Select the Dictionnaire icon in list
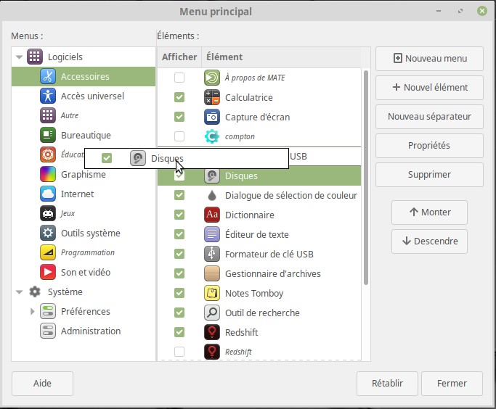496x409 pixels. coord(212,215)
